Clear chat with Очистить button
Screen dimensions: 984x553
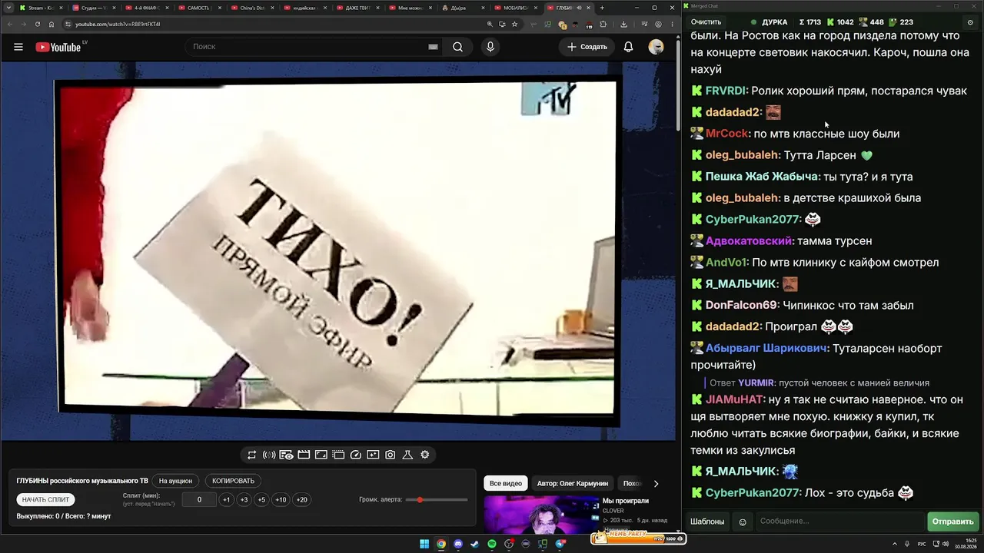(x=706, y=22)
